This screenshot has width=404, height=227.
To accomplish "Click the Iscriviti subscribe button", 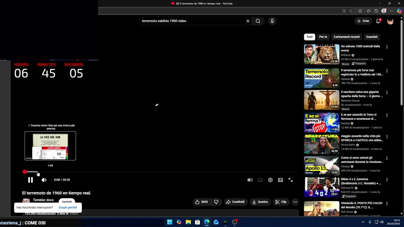I will click(x=67, y=202).
